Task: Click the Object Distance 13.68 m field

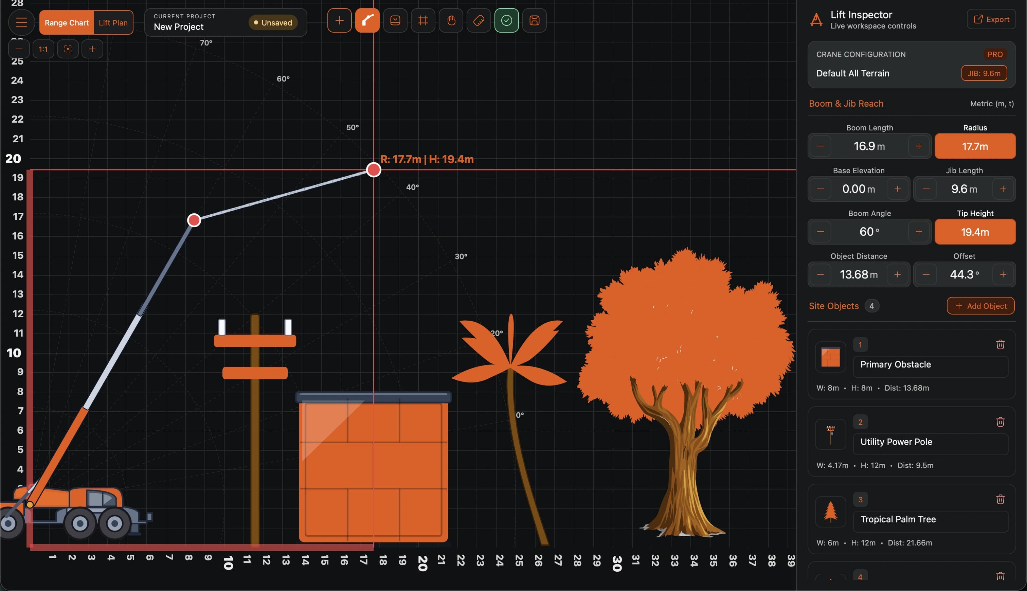Action: pyautogui.click(x=859, y=275)
